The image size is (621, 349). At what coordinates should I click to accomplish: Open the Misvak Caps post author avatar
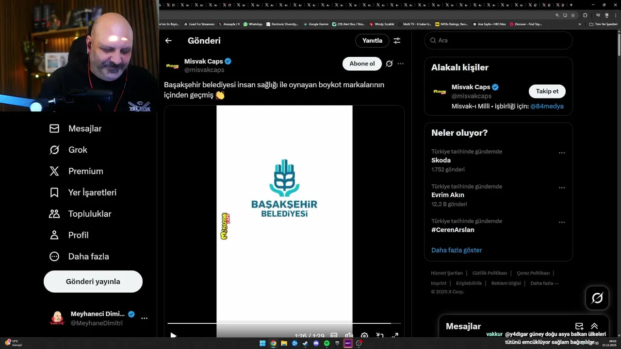click(172, 66)
